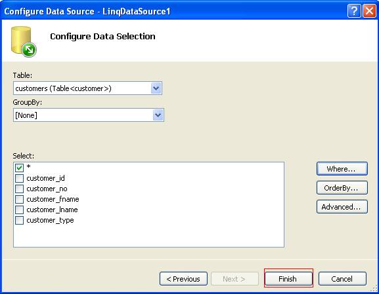Click the [None] GroupBy combo field
Viewport: 379px width, 294px height.
(89, 115)
